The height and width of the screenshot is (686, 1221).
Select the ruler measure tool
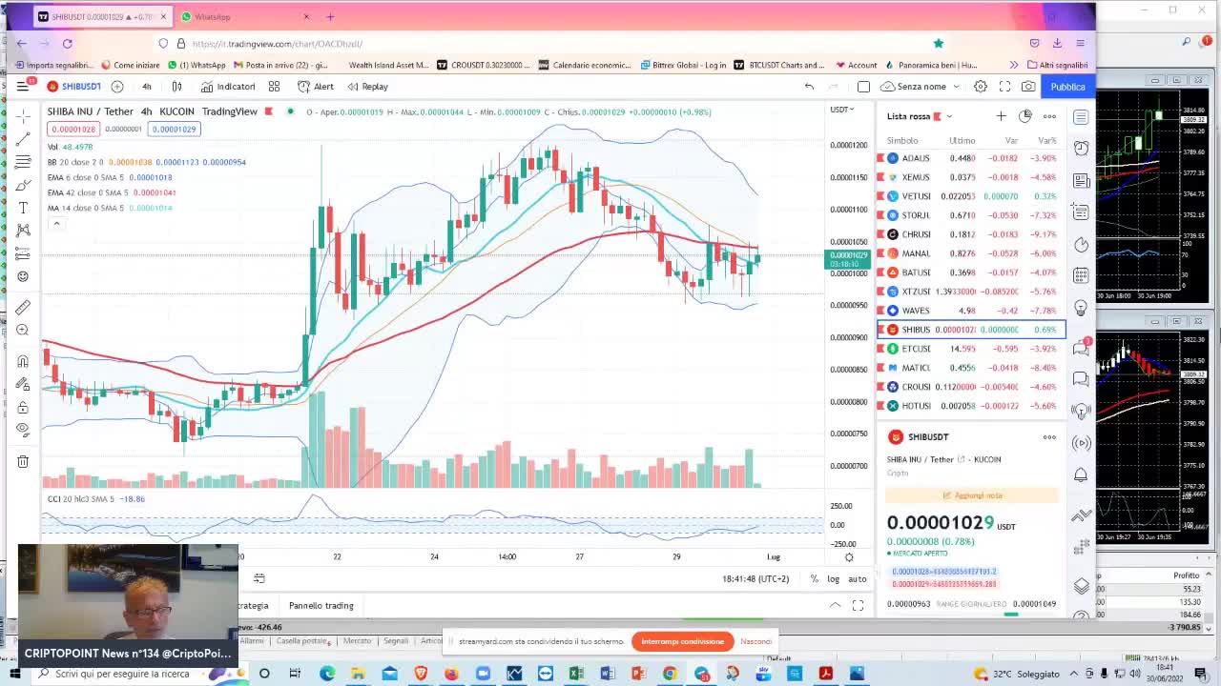[x=23, y=307]
